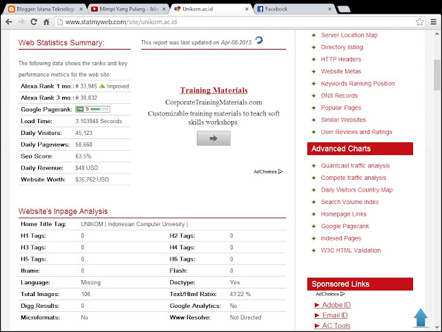Switch to the Mimpi Yang Pulang tab

(x=129, y=9)
